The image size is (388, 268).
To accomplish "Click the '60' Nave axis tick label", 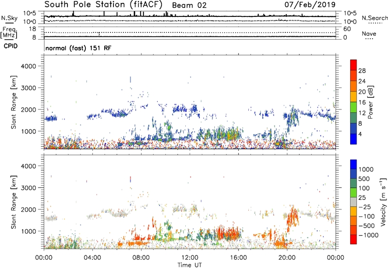I will 347,29.
